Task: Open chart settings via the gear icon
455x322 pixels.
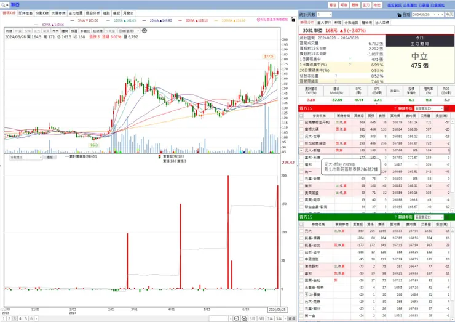Action: coord(144,31)
